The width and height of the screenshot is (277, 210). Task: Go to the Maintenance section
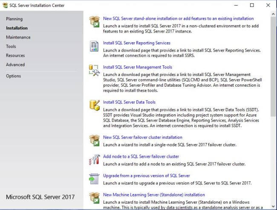(18, 37)
